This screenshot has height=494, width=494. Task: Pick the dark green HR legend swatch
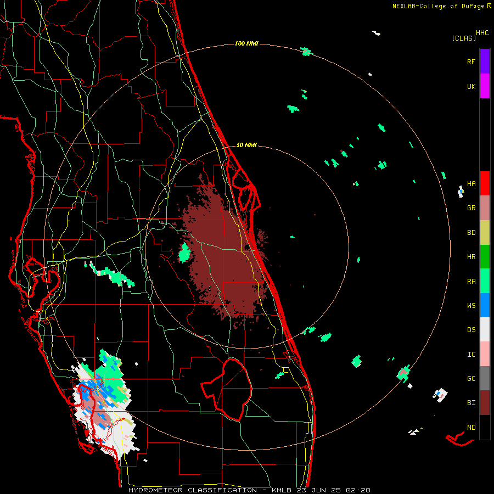tap(485, 257)
